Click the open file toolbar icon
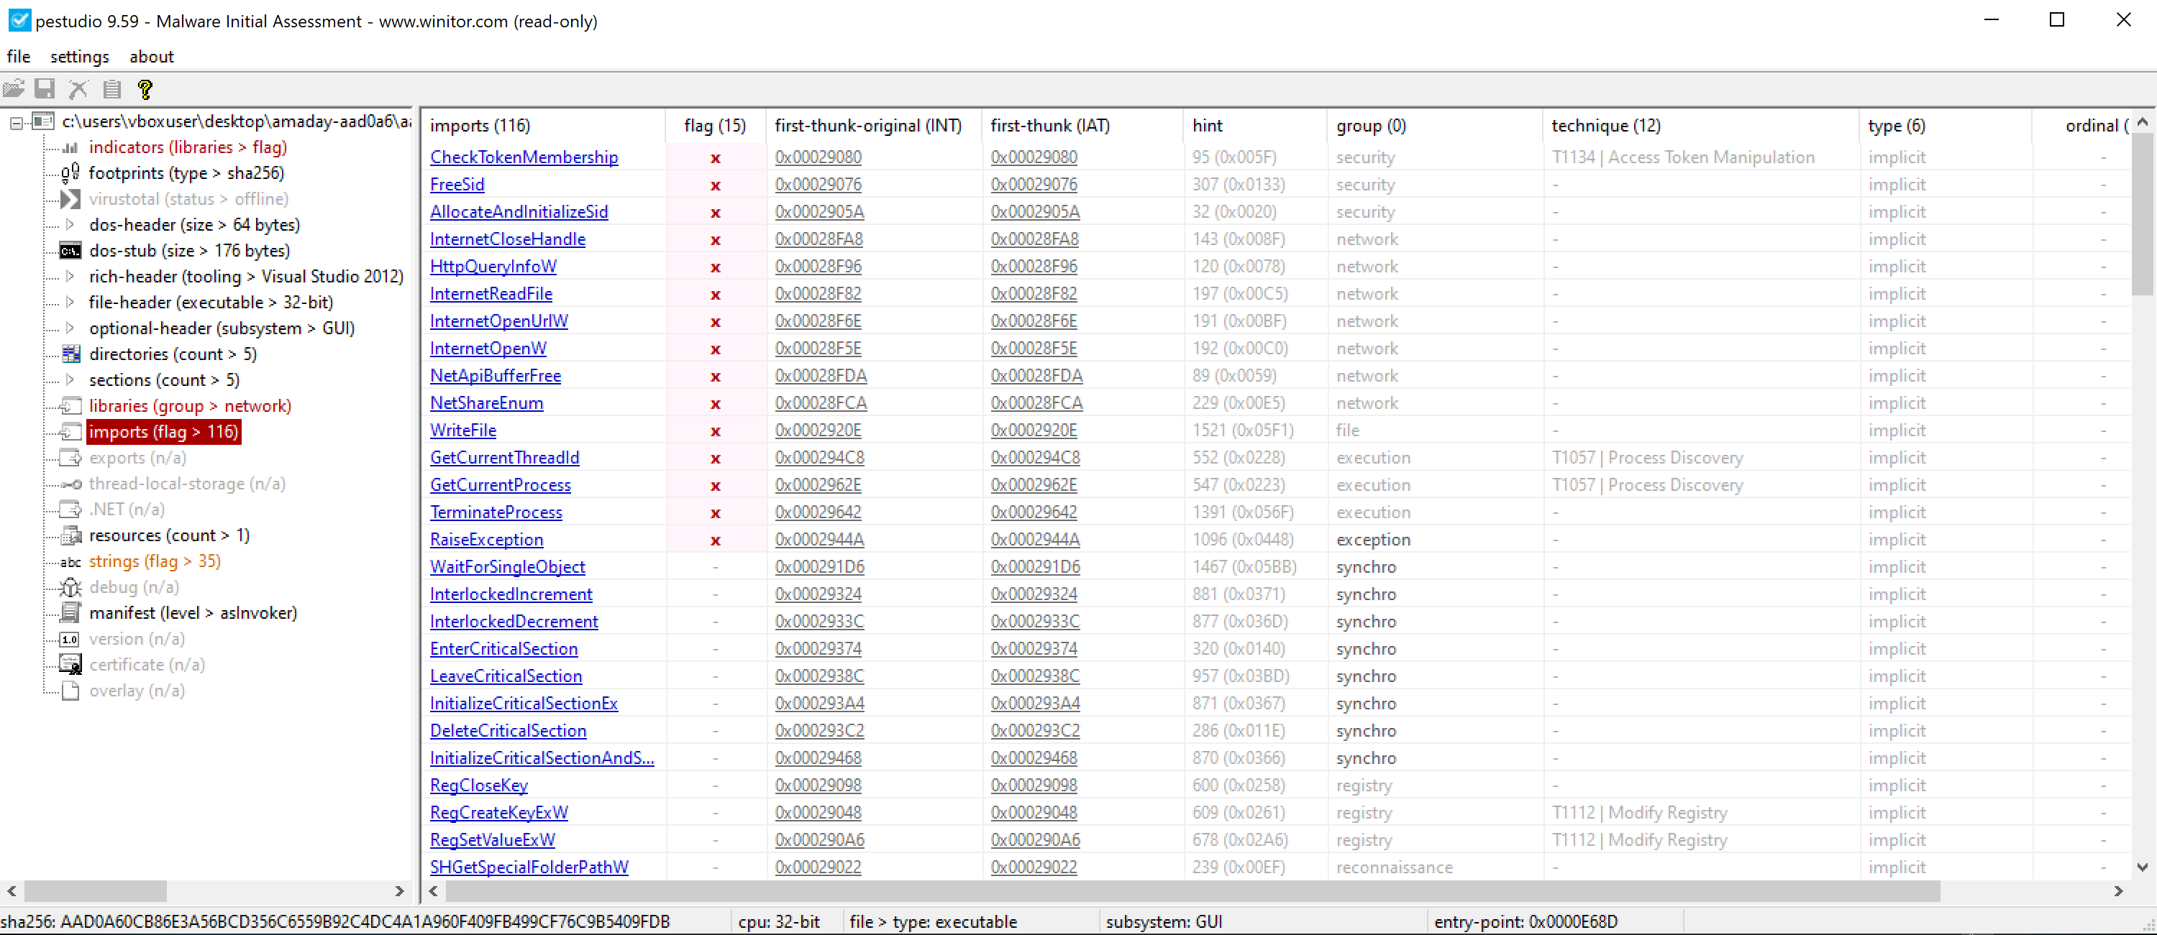Viewport: 2157px width, 935px height. click(14, 88)
